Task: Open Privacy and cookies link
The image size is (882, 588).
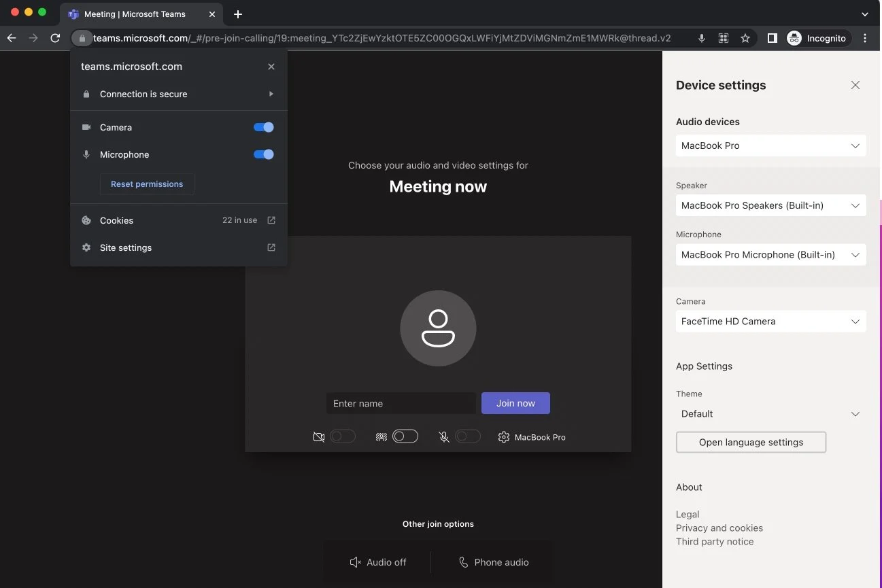Action: coord(719,528)
